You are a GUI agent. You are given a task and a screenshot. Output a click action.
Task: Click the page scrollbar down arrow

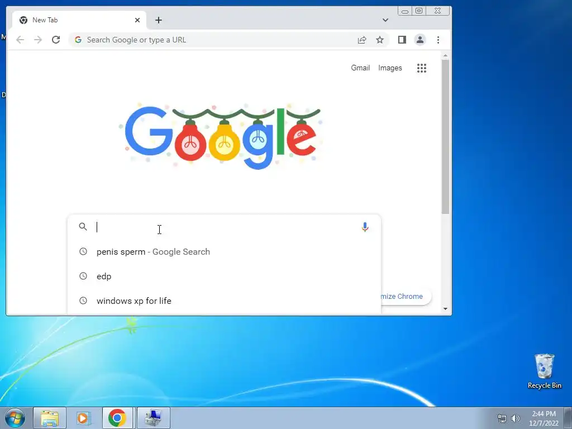click(x=445, y=309)
